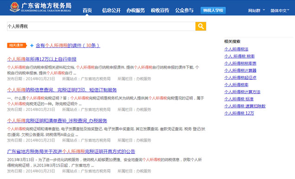Click related search 个人所得税计算器
Viewport: 295px width, 179px height.
coord(240,71)
